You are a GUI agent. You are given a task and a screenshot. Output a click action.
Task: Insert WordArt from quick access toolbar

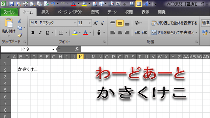(x=146, y=4)
